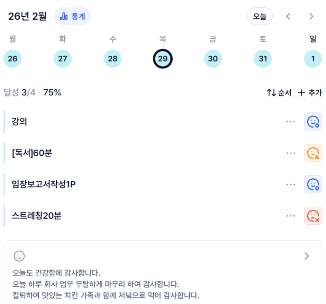This screenshot has height=304, width=326.
Task: Click the blue smiley status icon for 임장보고서작성1P
Action: (x=313, y=185)
